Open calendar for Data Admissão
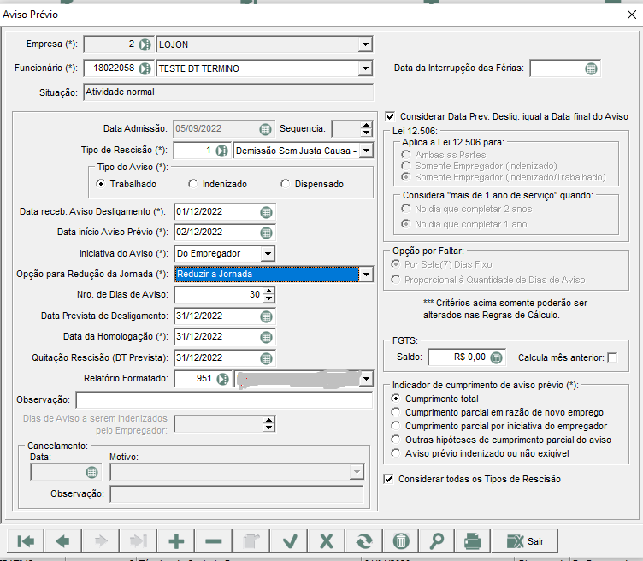Screen dimensions: 643x561 (265, 129)
